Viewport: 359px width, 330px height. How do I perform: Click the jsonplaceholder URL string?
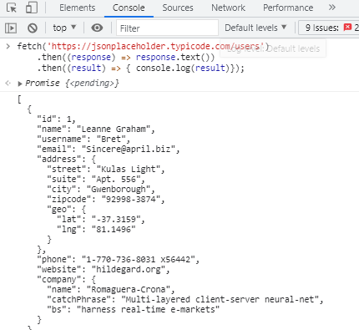point(155,46)
